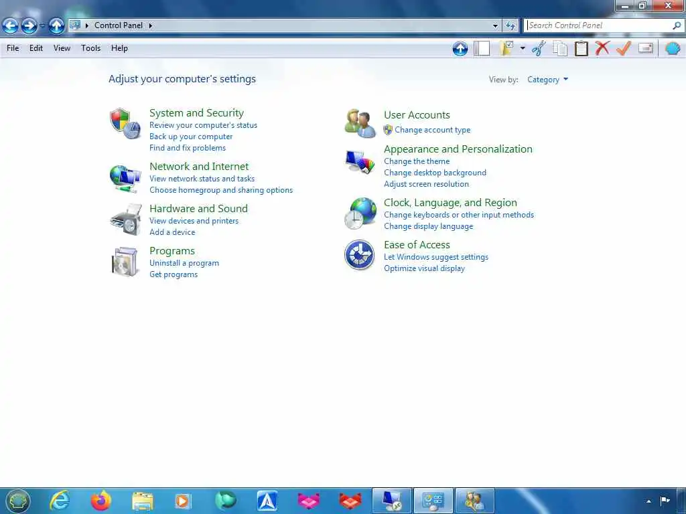The width and height of the screenshot is (686, 514).
Task: Click 'Change desktop background'
Action: [x=435, y=173]
